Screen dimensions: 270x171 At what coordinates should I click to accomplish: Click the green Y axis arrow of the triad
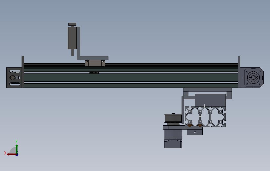[17, 149]
